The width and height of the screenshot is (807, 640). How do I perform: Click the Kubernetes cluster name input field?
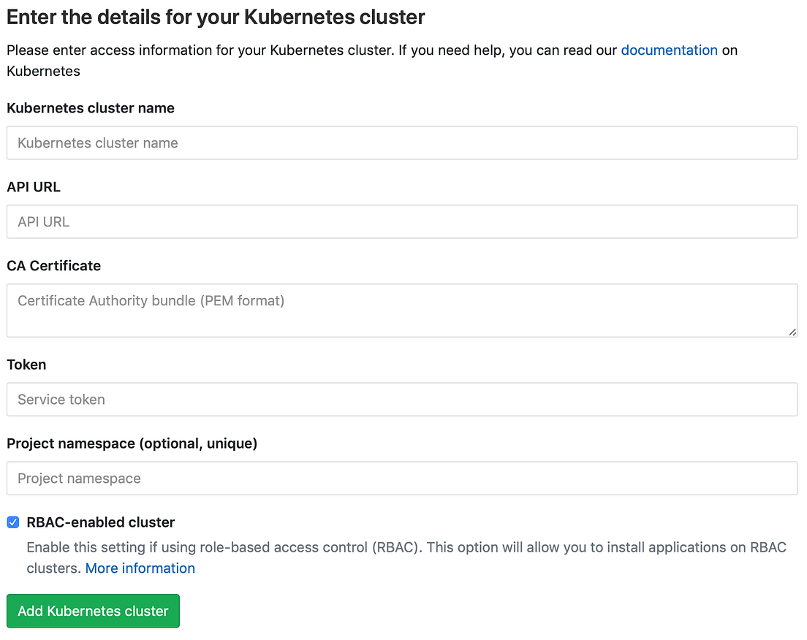[402, 142]
